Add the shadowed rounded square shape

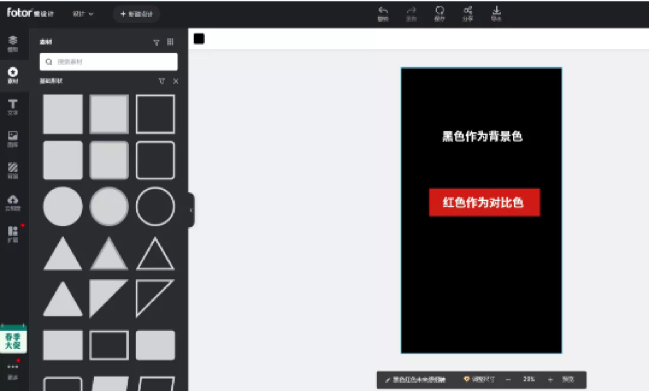(109, 160)
